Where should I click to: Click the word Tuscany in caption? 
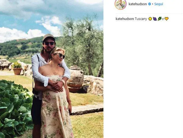coord(141,19)
